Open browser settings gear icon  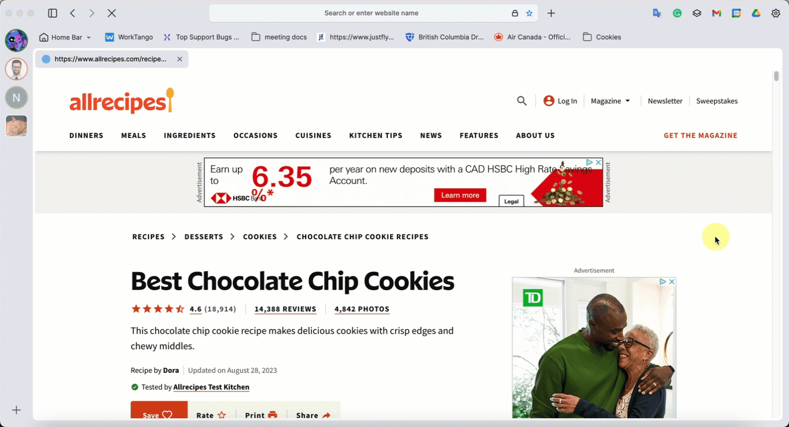click(776, 13)
